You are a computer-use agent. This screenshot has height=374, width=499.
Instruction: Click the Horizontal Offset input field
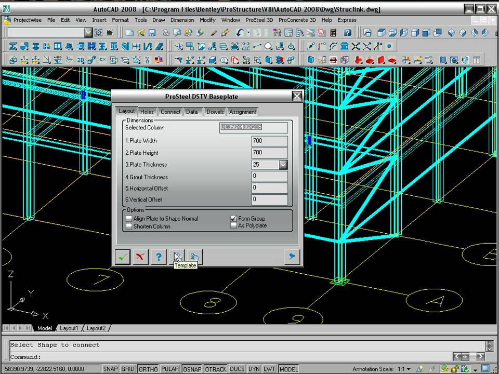click(270, 188)
